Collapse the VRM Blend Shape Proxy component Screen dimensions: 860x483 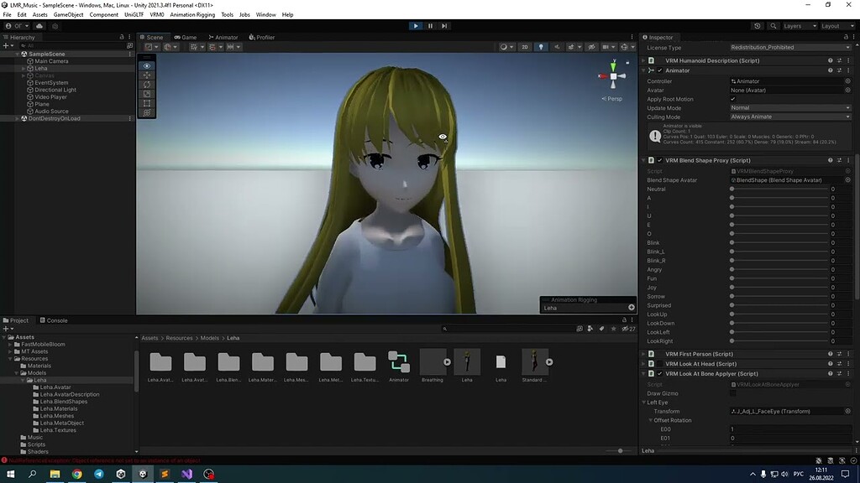click(642, 160)
